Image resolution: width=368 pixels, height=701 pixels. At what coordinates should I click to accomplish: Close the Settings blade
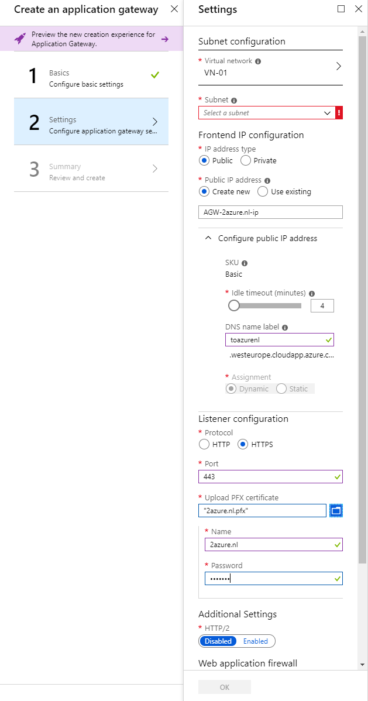pos(358,9)
